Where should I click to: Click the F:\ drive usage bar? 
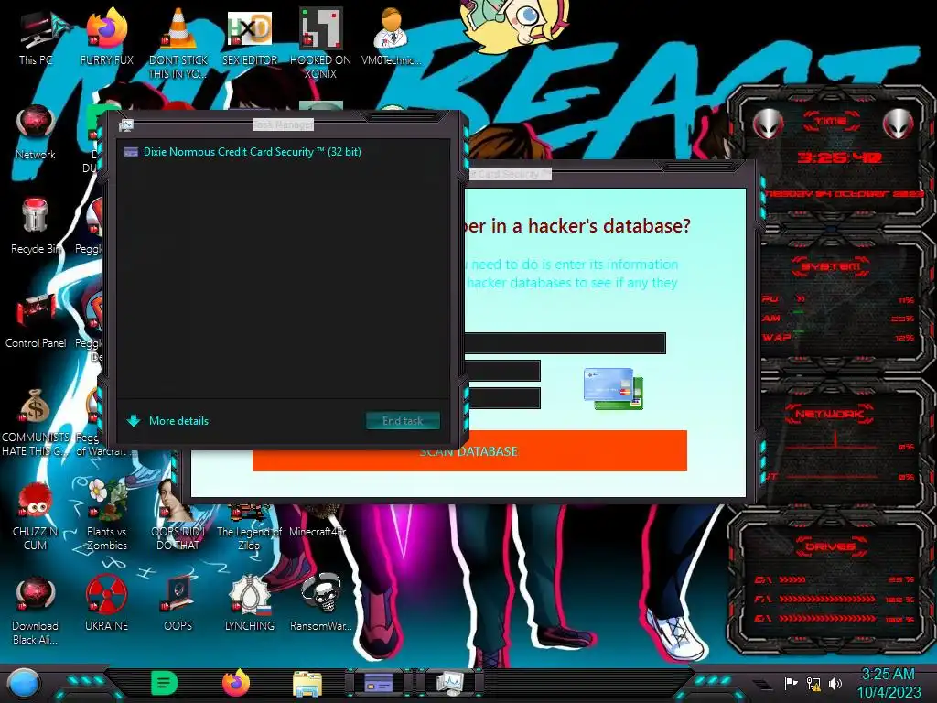[827, 599]
